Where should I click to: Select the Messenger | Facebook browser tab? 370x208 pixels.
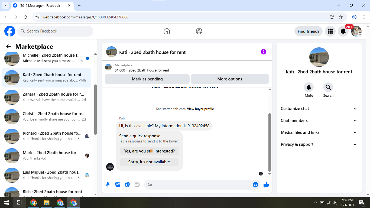coord(42,5)
